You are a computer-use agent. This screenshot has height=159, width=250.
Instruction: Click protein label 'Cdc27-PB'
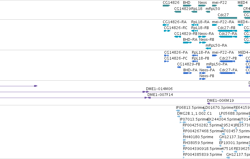tap(228, 58)
